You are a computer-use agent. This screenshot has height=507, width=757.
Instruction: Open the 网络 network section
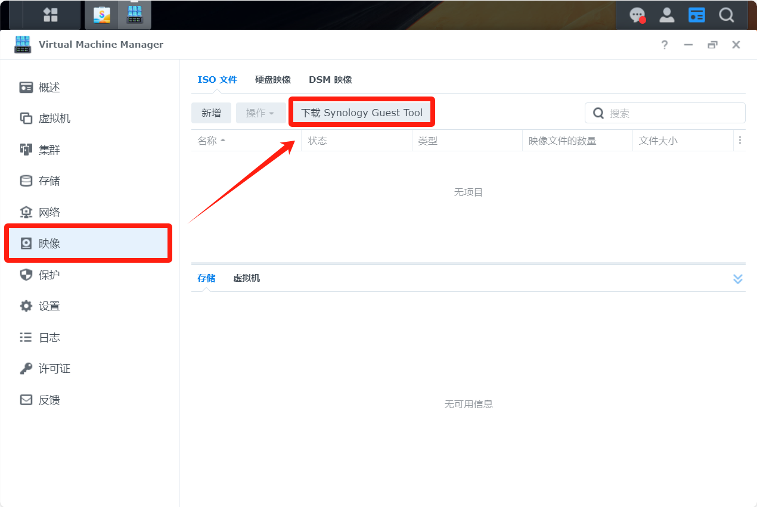pos(49,213)
